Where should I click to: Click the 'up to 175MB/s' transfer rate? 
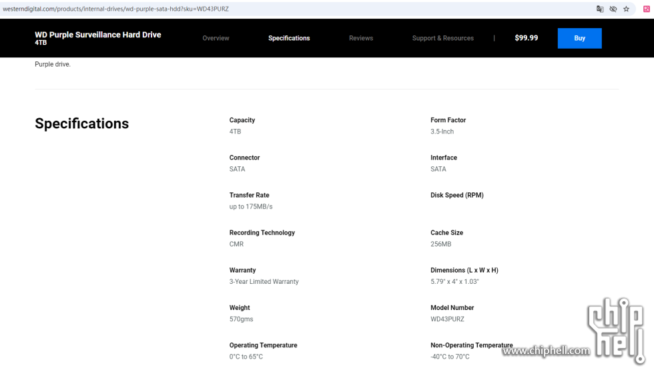click(251, 206)
